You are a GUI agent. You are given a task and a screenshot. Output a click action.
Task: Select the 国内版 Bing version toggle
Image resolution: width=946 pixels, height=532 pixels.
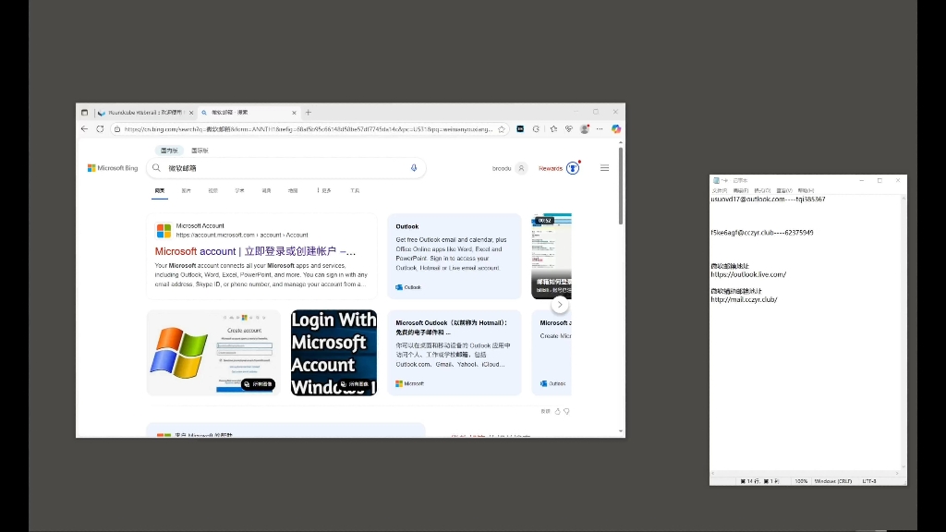(x=169, y=151)
